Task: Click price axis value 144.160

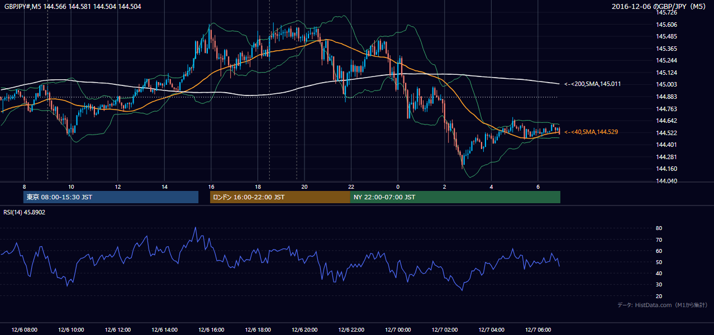Action: pos(666,169)
